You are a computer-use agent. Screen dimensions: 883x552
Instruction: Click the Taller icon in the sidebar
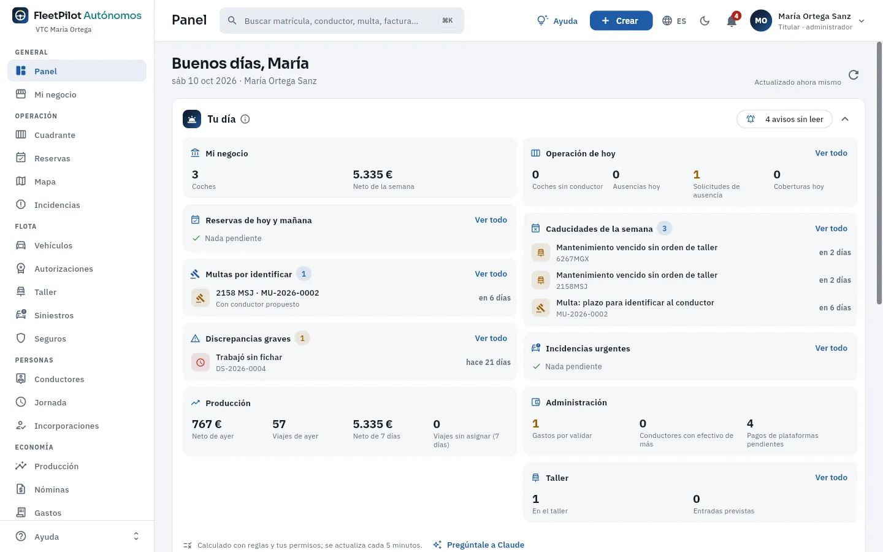coord(21,292)
